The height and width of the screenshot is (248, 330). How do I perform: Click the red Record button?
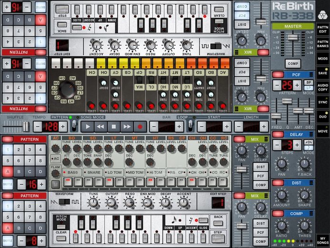[140, 127]
